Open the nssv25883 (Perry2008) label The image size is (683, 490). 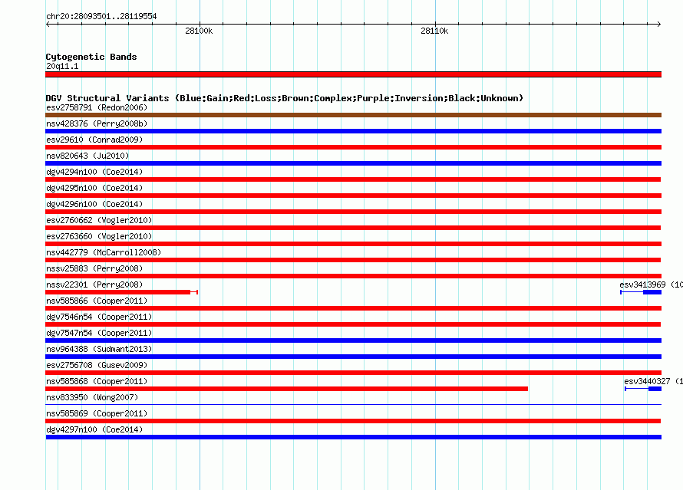pyautogui.click(x=94, y=268)
